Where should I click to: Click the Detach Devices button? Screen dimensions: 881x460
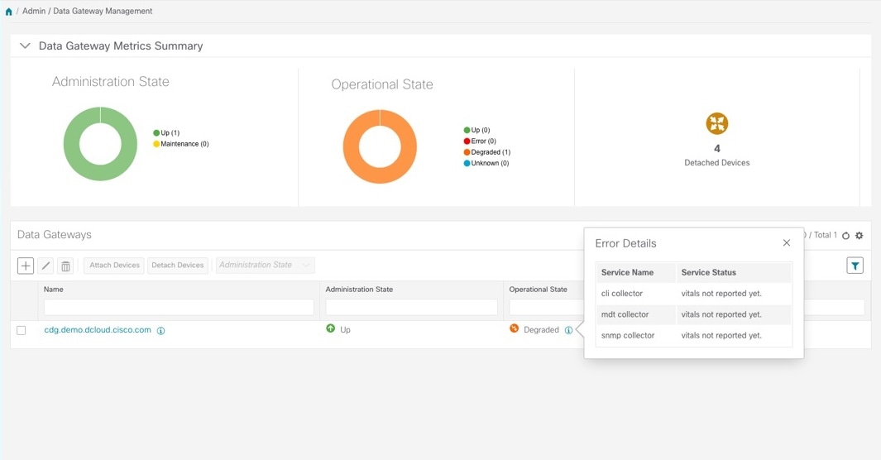(x=177, y=266)
